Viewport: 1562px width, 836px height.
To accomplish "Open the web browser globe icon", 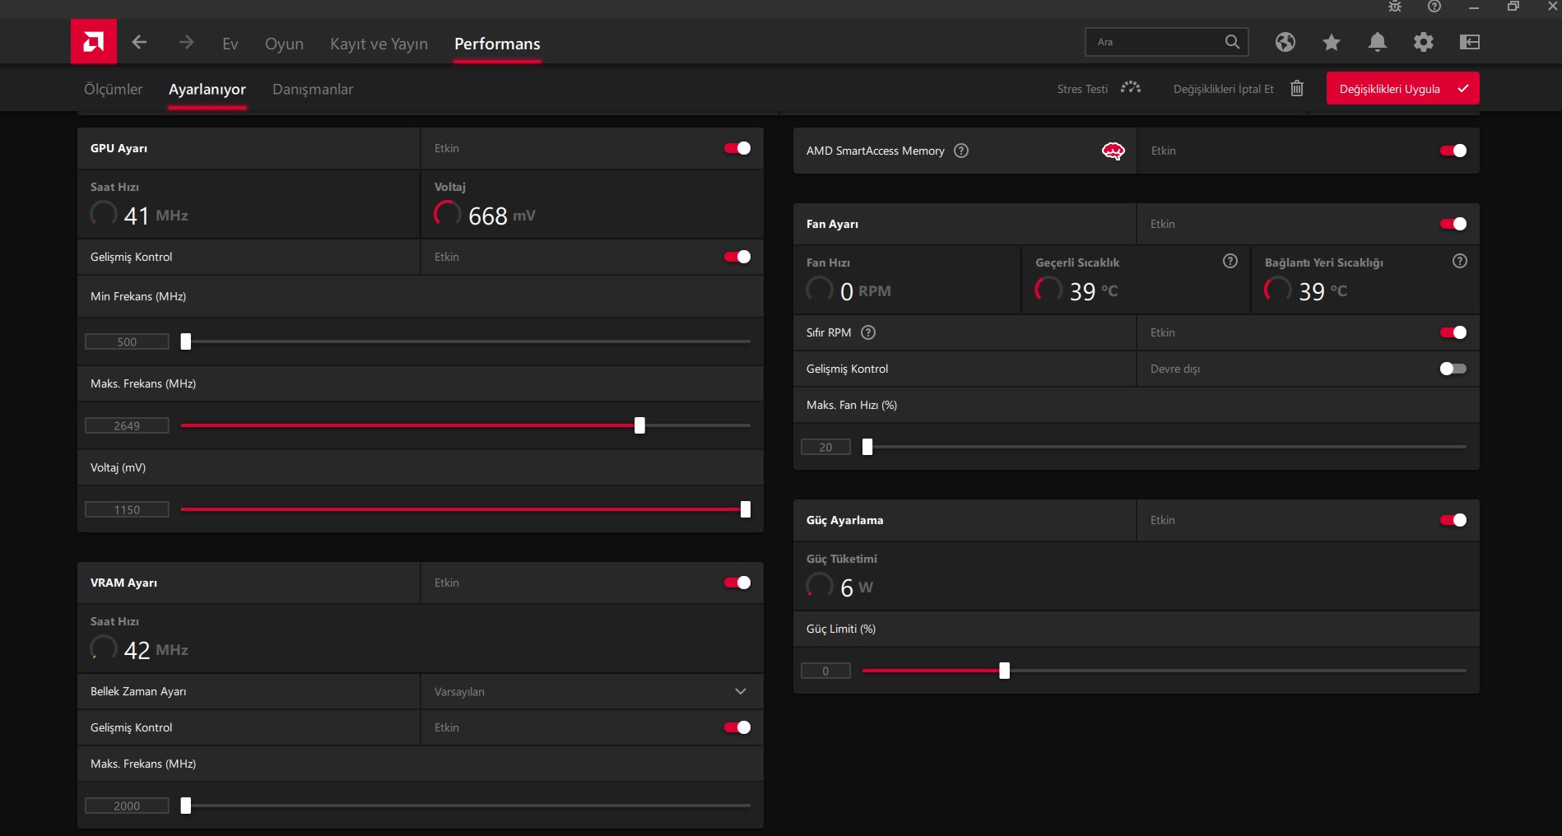I will 1285,42.
